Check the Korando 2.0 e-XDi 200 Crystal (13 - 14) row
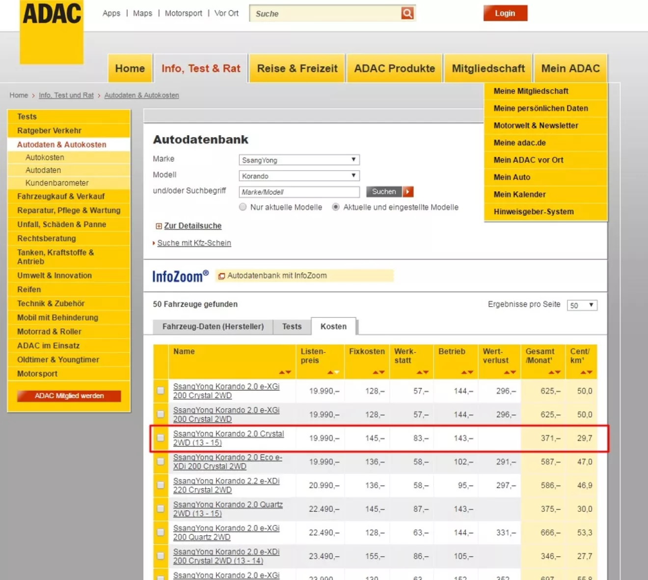648x580 pixels. click(x=161, y=556)
